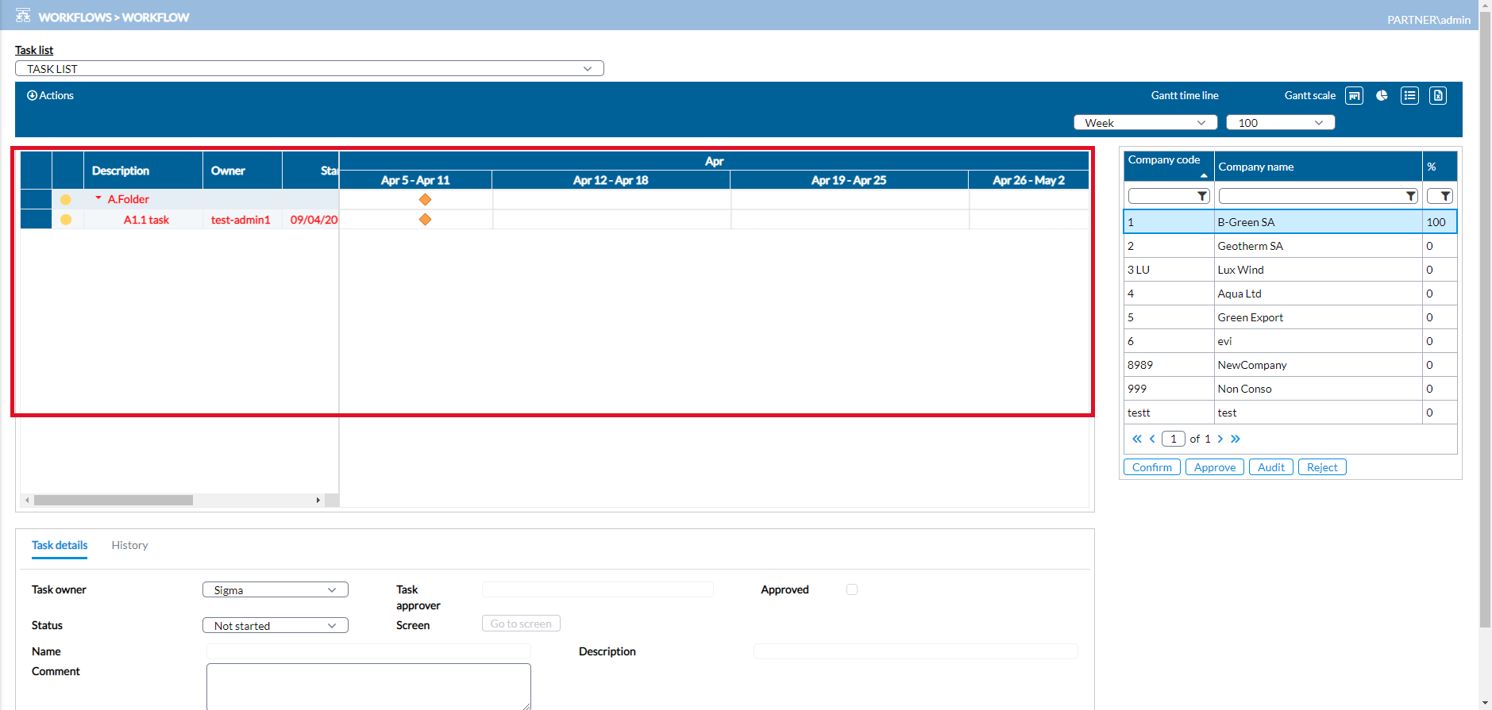Click the task grid horizontal scrollbar

[x=114, y=501]
